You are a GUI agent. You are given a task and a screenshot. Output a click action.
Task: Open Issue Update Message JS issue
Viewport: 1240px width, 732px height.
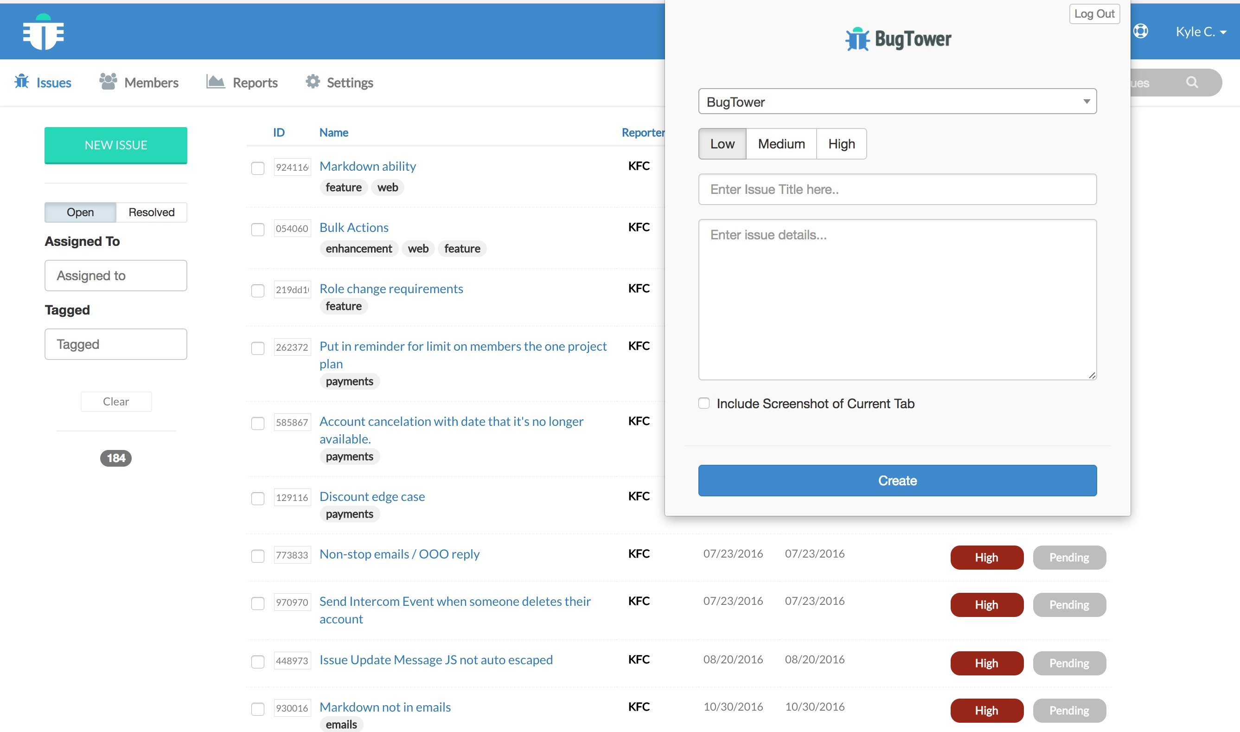pyautogui.click(x=436, y=660)
